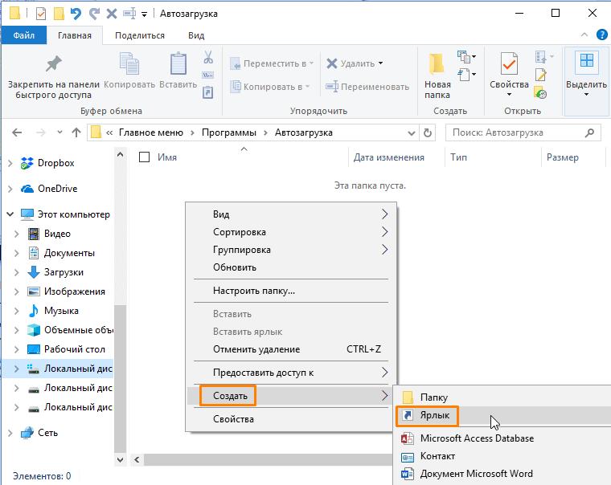Collapse Этот компьютер tree node
Screen dimensions: 611x485
coord(10,214)
